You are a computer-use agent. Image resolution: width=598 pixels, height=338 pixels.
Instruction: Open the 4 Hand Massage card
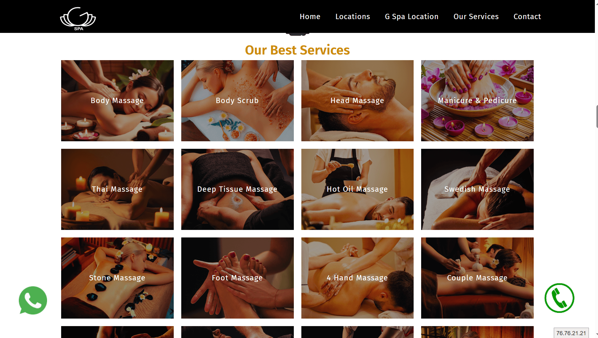[357, 278]
